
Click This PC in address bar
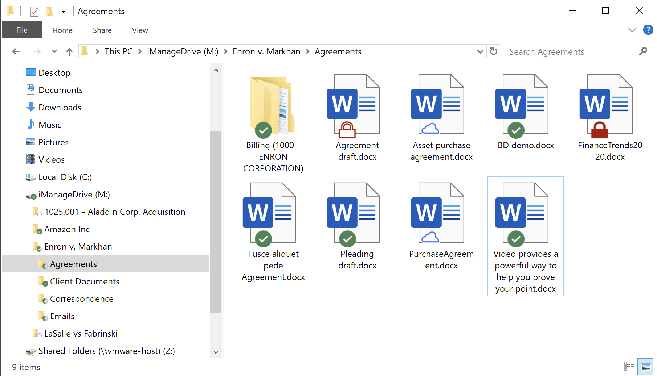(x=119, y=51)
